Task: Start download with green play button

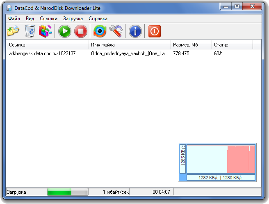Action: (65, 31)
